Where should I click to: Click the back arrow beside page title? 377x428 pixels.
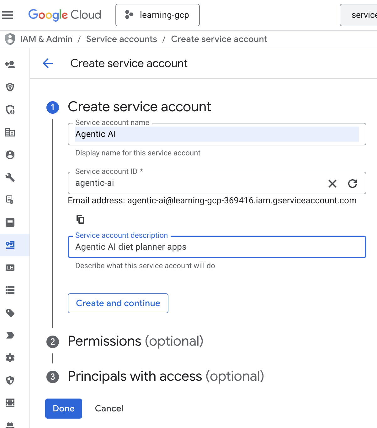click(x=48, y=63)
